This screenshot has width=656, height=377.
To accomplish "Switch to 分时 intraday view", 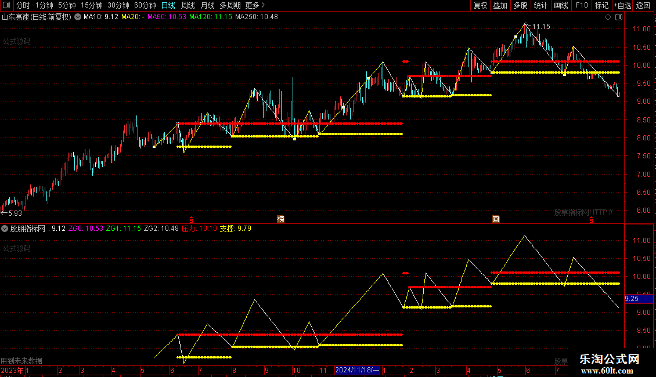I will tap(23, 5).
